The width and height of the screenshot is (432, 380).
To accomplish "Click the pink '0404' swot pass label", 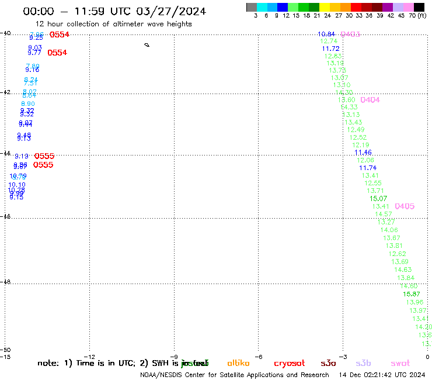I will tap(370, 100).
